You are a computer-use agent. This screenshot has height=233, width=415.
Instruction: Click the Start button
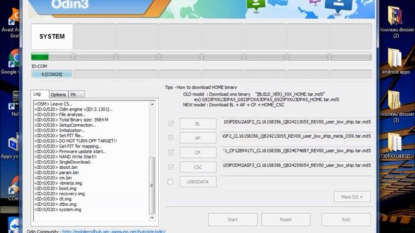pyautogui.click(x=233, y=219)
